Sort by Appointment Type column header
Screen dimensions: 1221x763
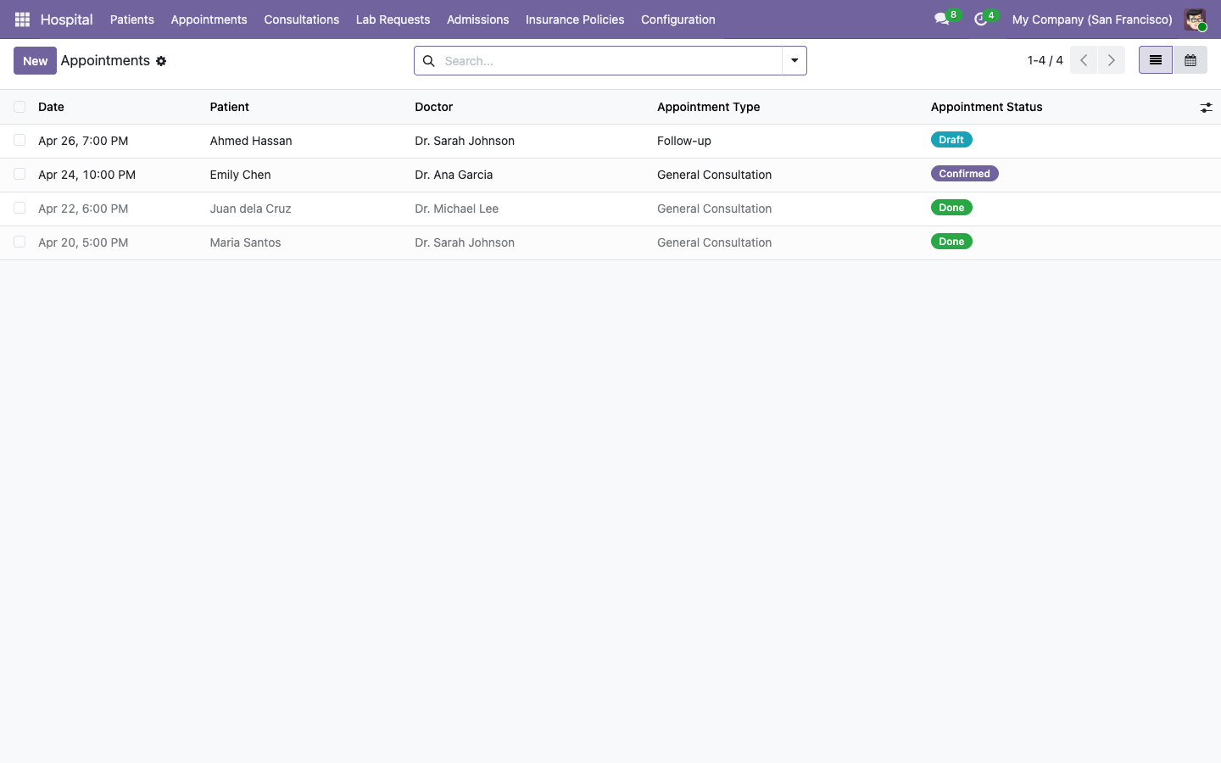(x=708, y=107)
